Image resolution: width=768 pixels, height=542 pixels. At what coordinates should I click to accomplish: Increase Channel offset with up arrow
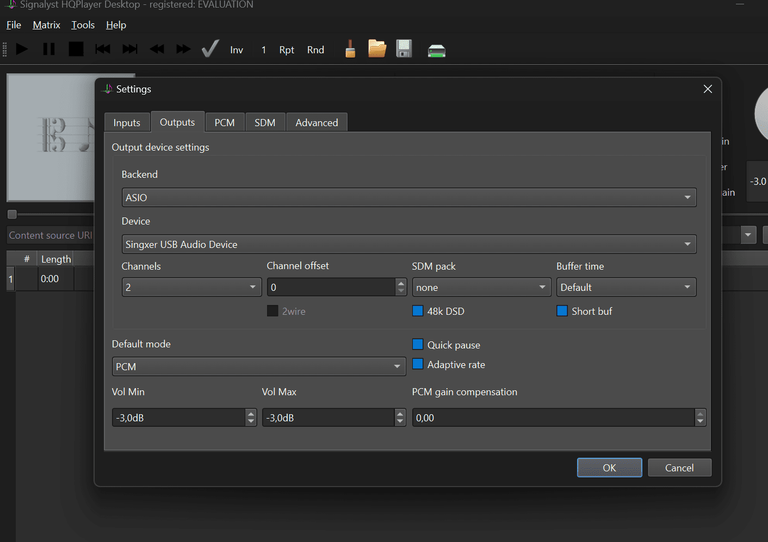(x=401, y=283)
